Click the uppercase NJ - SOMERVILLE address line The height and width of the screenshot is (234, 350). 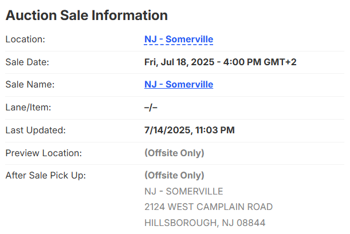tap(183, 191)
